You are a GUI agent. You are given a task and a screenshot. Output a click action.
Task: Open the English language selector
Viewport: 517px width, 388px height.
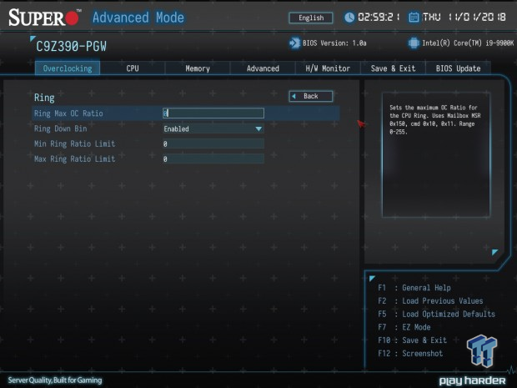[x=311, y=18]
